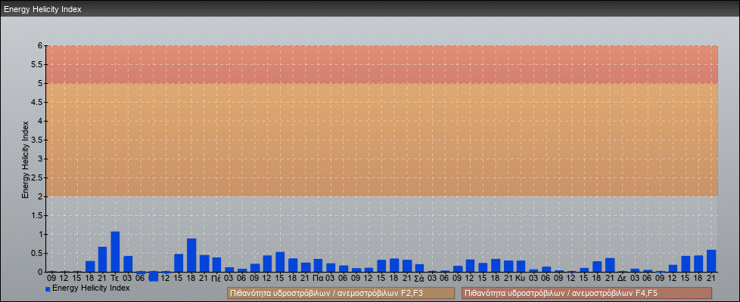Click the y-axis value 1.5
The width and height of the screenshot is (740, 302).
[x=37, y=215]
